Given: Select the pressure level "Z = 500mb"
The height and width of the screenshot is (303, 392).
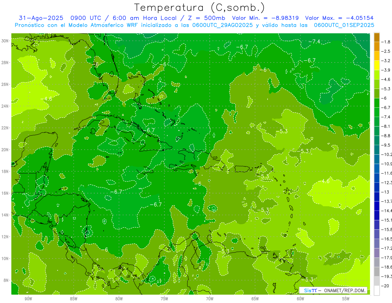Looking at the screenshot, I should 205,18.
